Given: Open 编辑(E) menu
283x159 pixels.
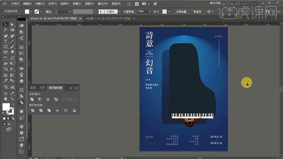Looking at the screenshot, I should [x=27, y=4].
